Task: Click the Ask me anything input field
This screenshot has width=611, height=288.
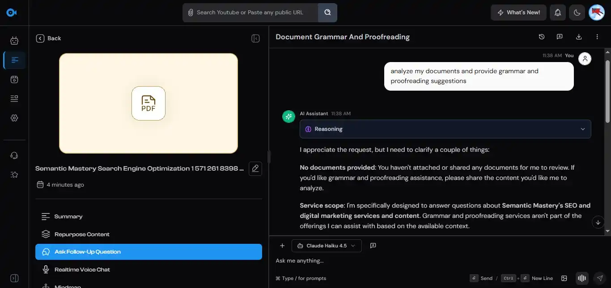Action: [x=403, y=261]
